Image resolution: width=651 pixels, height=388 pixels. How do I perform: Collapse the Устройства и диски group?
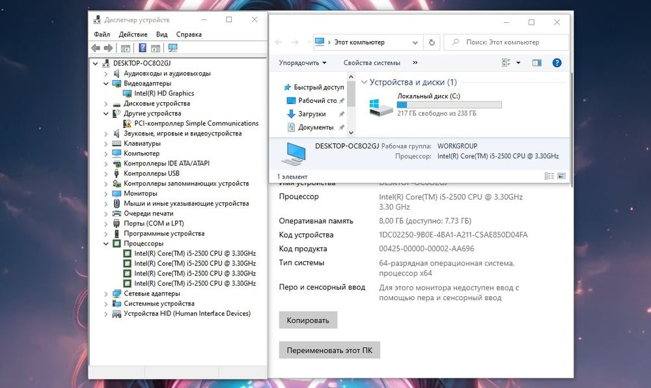(364, 82)
